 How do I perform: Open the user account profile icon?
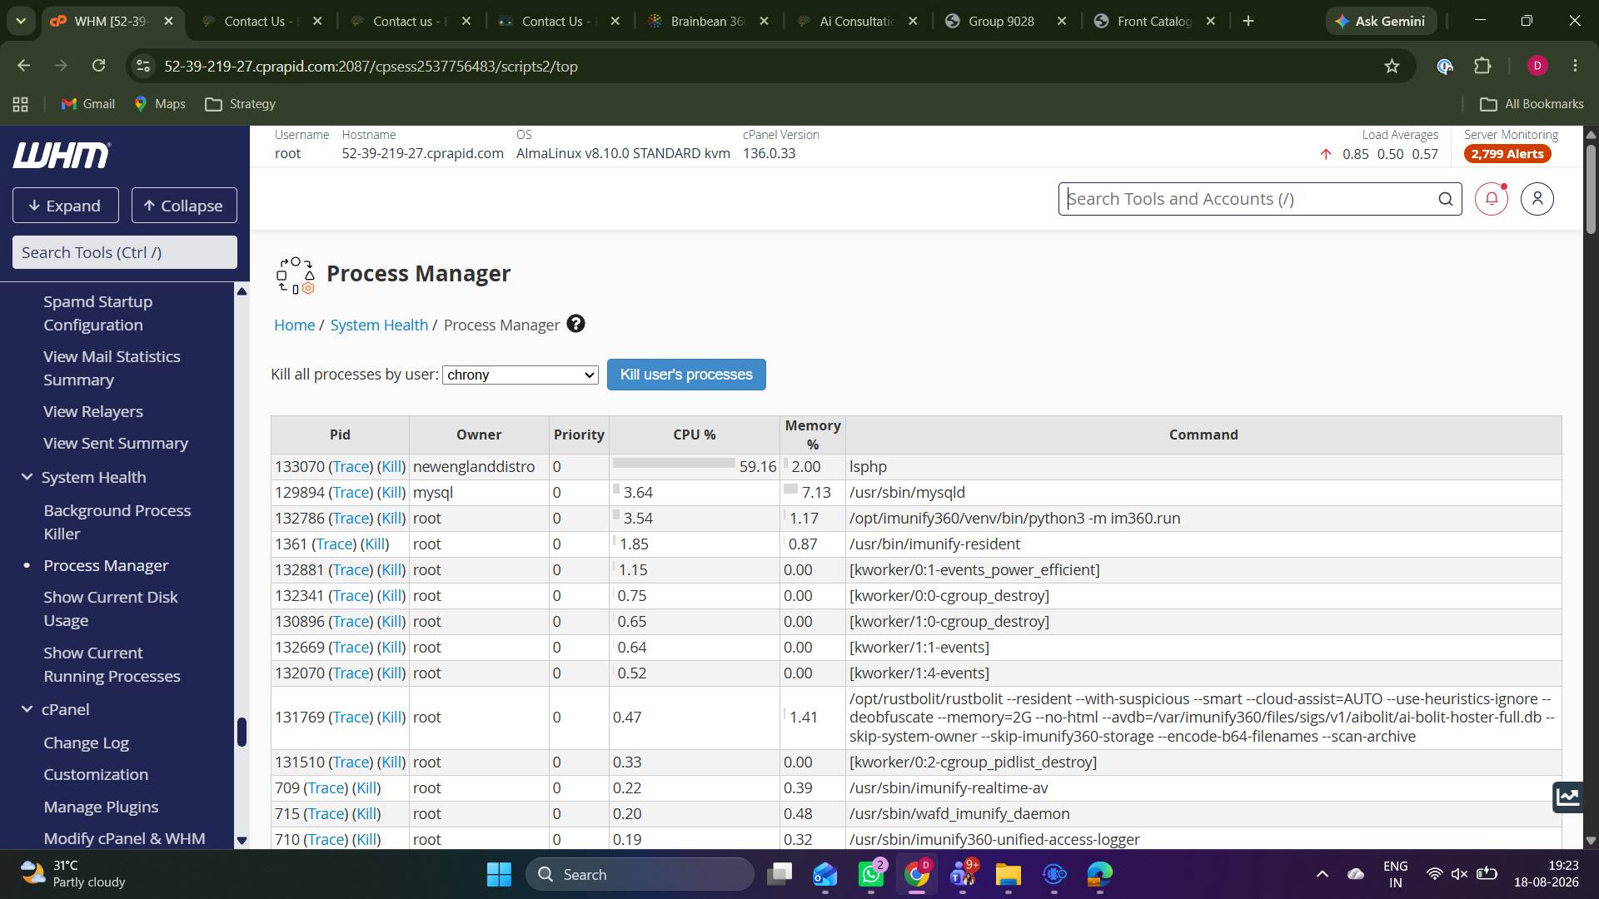(x=1537, y=199)
